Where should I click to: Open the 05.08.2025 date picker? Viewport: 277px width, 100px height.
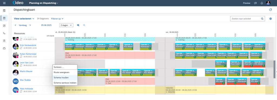(46, 25)
